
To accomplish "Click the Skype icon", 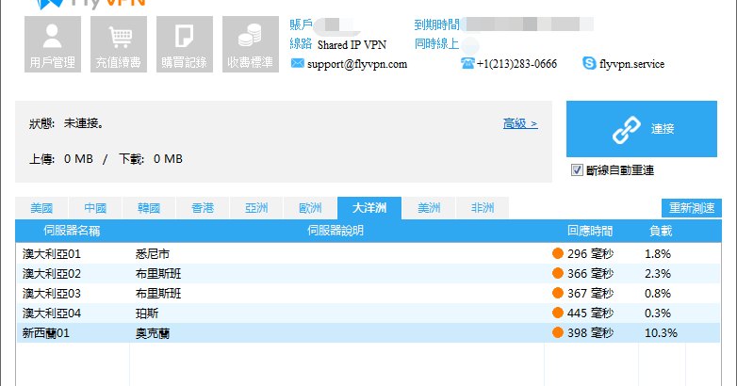I will point(589,63).
